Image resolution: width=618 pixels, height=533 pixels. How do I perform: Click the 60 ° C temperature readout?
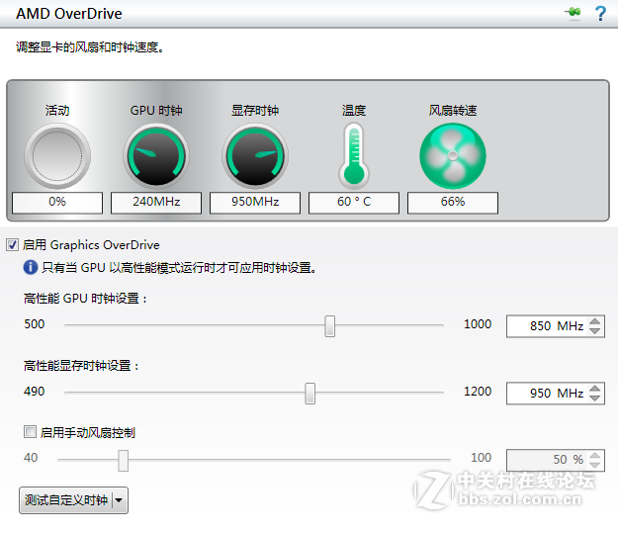[354, 203]
